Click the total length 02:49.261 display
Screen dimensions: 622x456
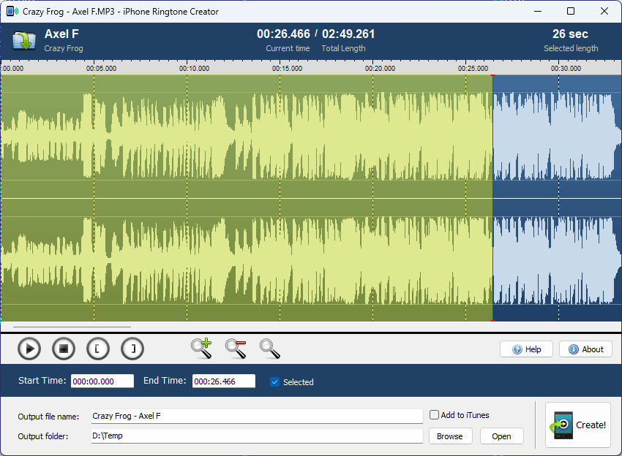[348, 34]
